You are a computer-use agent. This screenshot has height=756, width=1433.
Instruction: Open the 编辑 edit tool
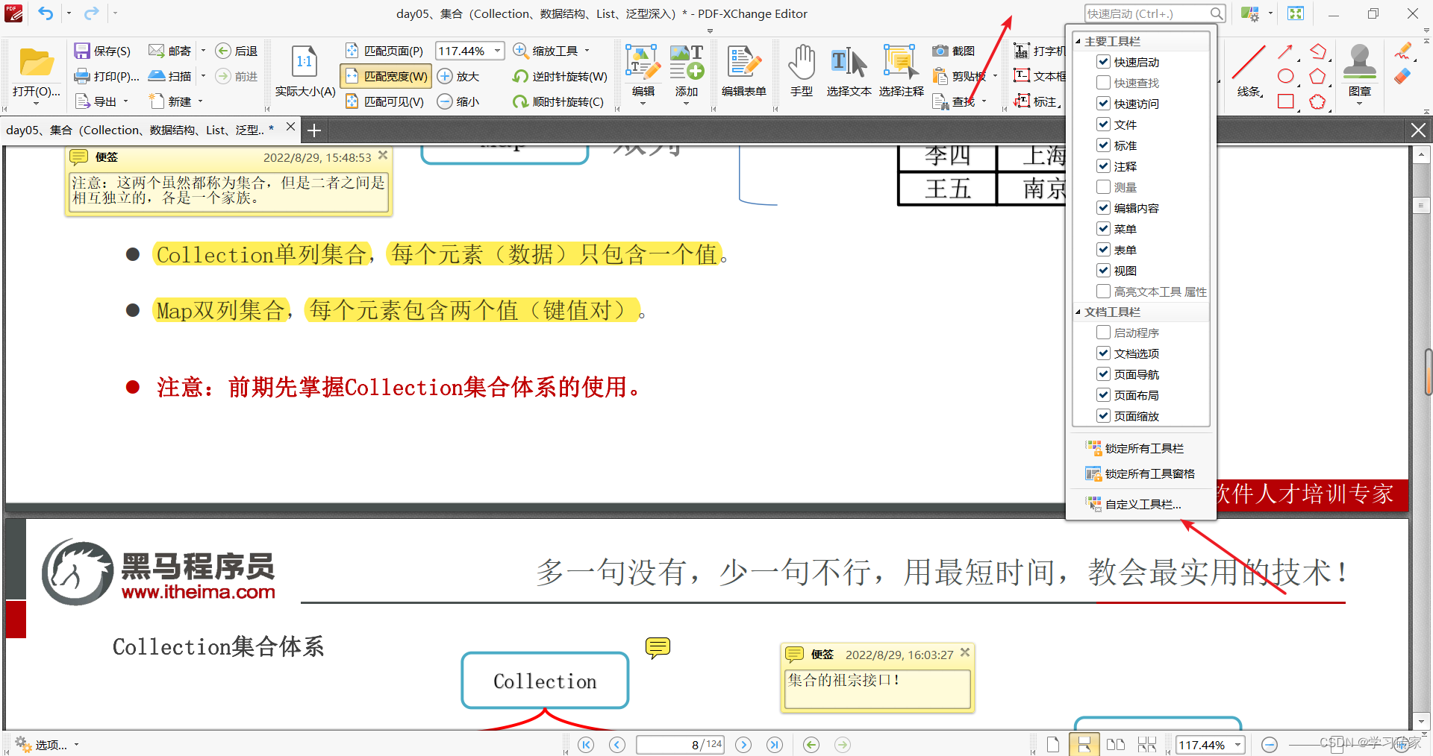(643, 73)
